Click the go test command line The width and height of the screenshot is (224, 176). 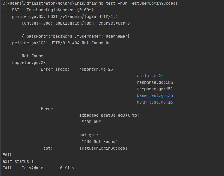point(90,4)
